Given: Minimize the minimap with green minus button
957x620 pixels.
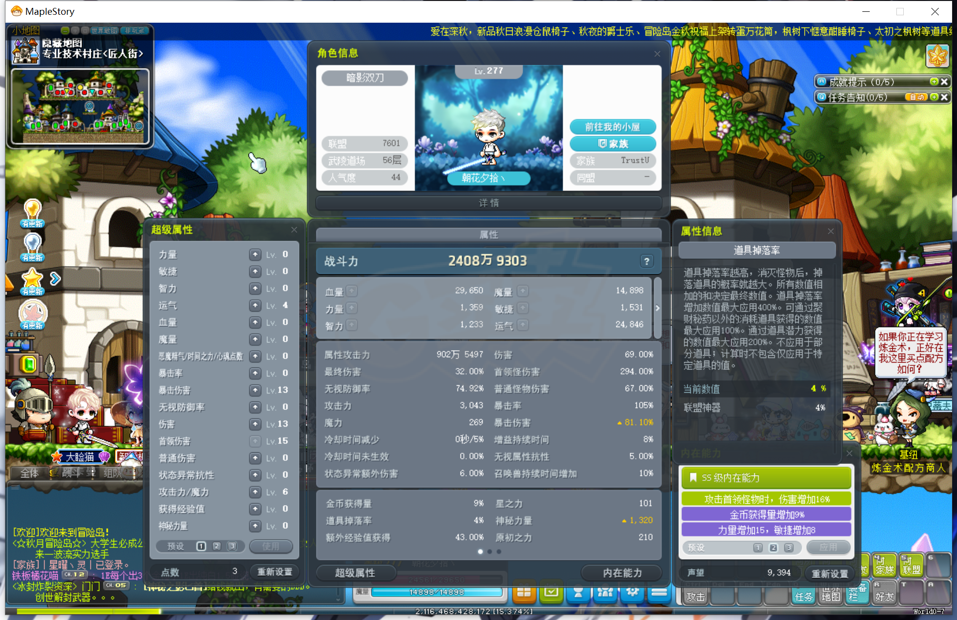Looking at the screenshot, I should [x=66, y=31].
